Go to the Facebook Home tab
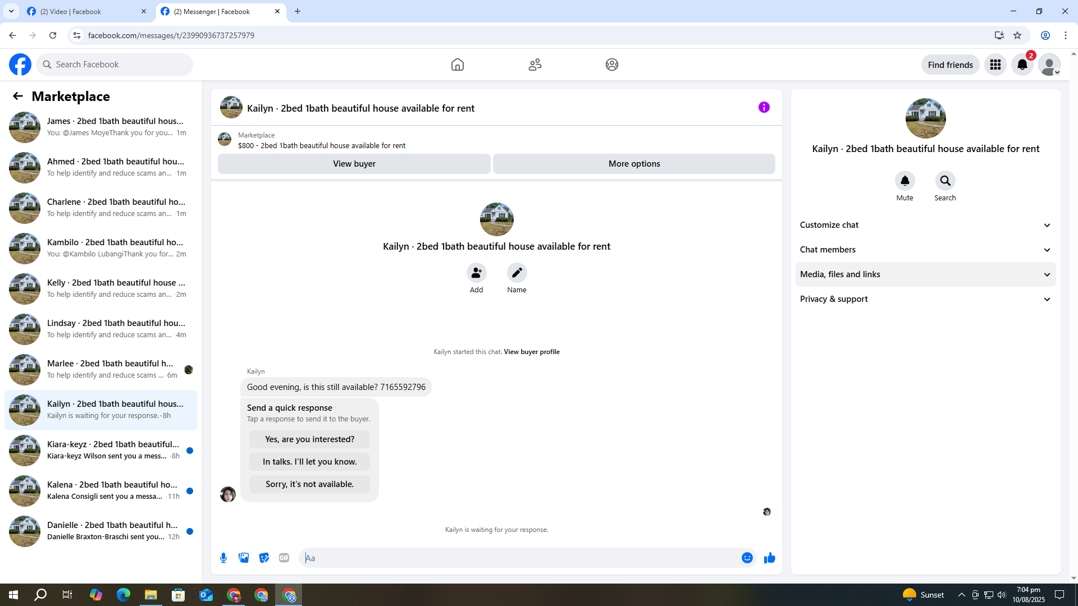Screen dimensions: 1078x606 tap(457, 65)
